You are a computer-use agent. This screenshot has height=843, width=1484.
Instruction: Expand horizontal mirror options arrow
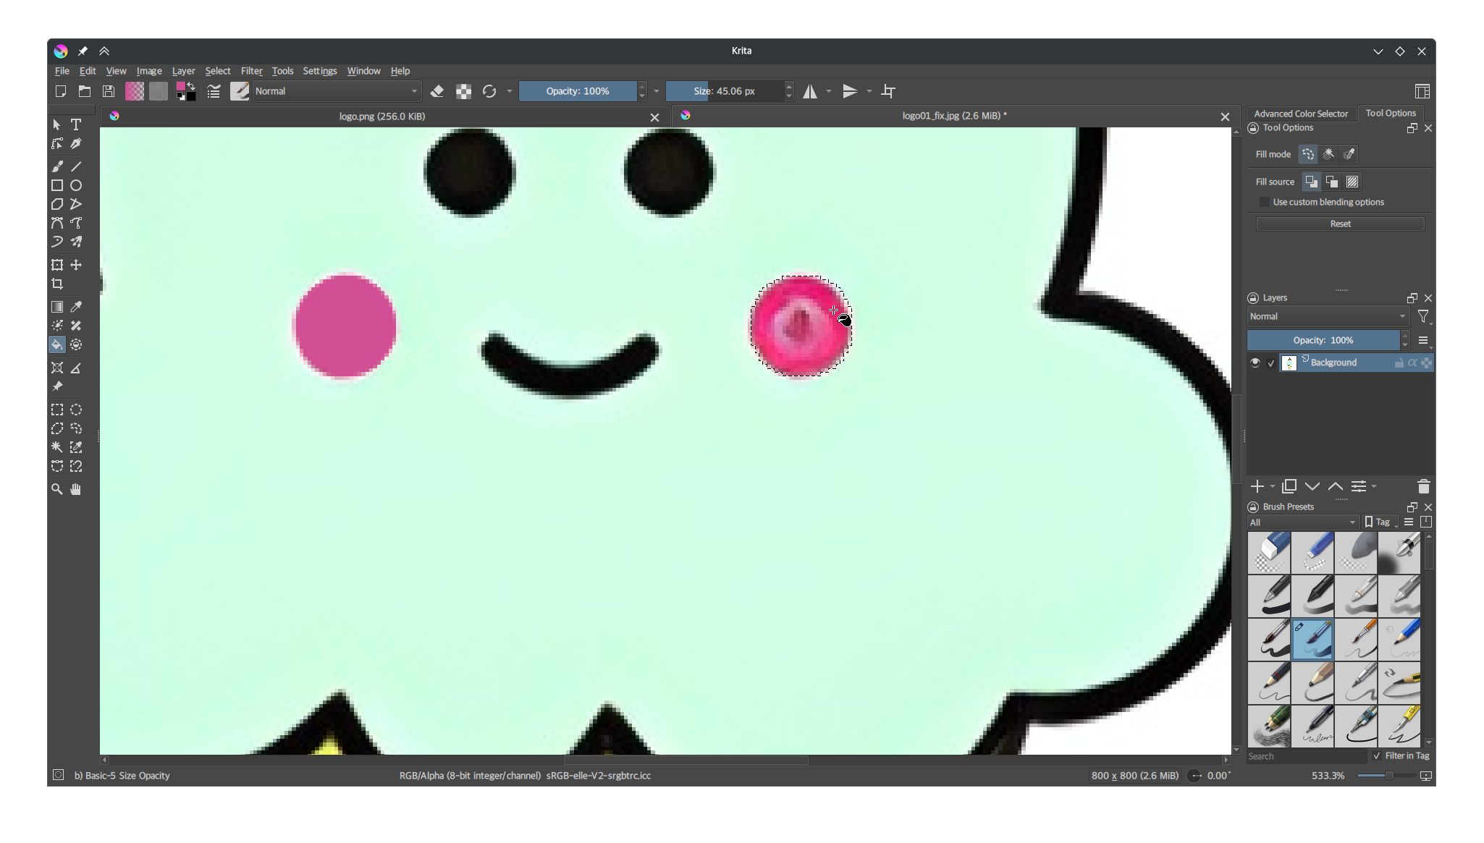pyautogui.click(x=829, y=91)
